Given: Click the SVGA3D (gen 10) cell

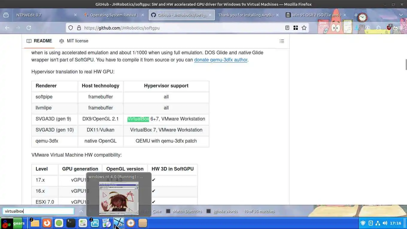Looking at the screenshot, I should click(55, 130).
